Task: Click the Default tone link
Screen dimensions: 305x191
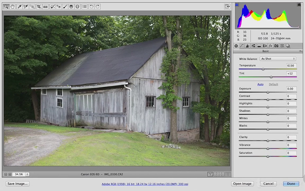Action: (x=273, y=84)
